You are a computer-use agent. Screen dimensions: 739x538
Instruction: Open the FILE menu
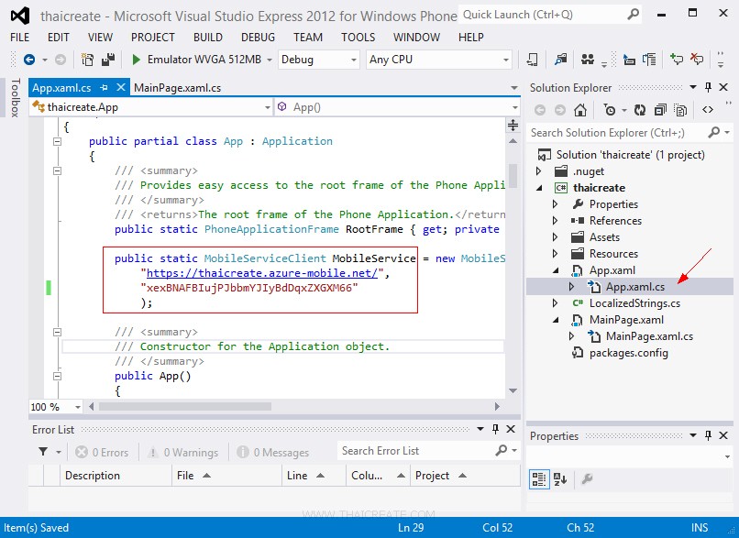(x=20, y=38)
